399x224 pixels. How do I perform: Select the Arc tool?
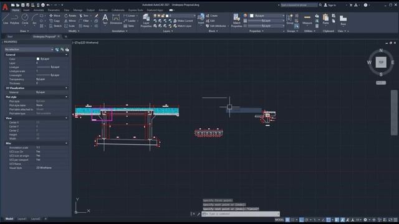[34, 19]
